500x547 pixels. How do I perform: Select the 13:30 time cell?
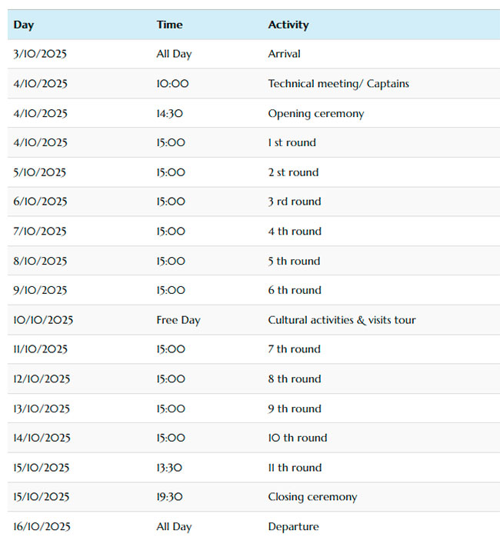169,468
